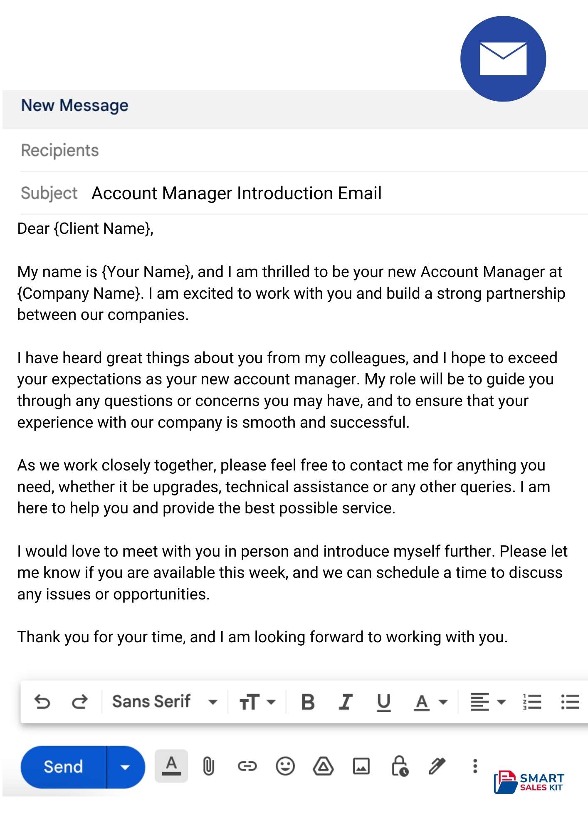Insert a photo with image icon
The width and height of the screenshot is (588, 832).
pos(361,766)
